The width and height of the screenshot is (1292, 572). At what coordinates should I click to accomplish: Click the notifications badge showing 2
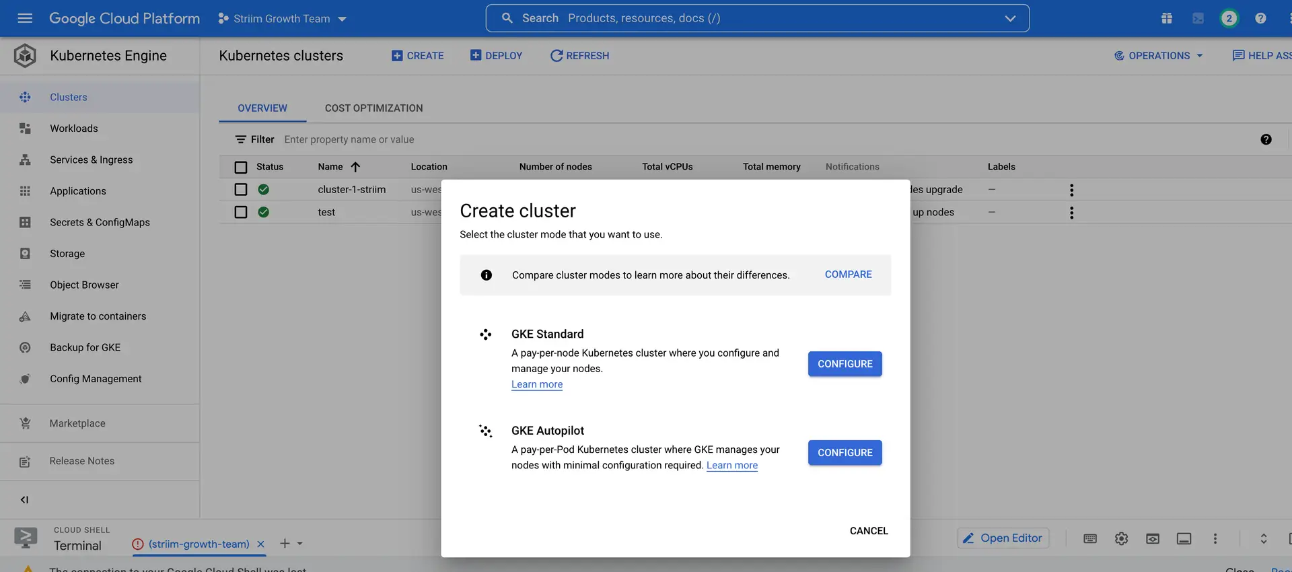pos(1229,18)
